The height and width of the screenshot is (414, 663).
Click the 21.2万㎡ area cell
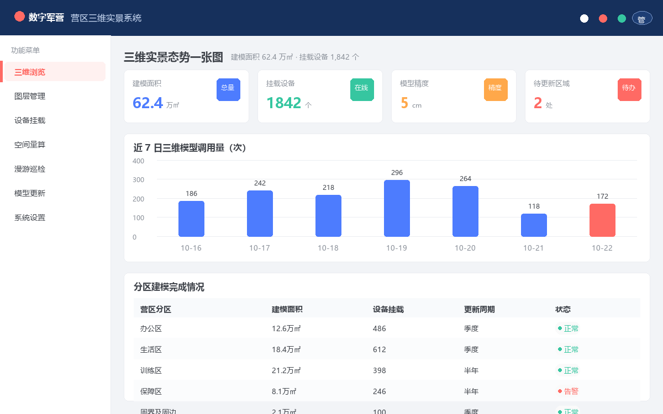(x=286, y=370)
